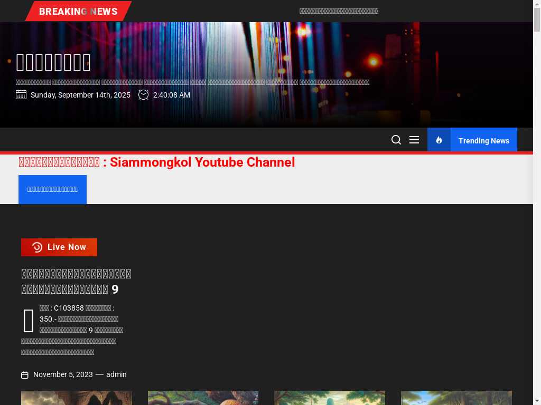Click the site title in the header banner

[53, 63]
